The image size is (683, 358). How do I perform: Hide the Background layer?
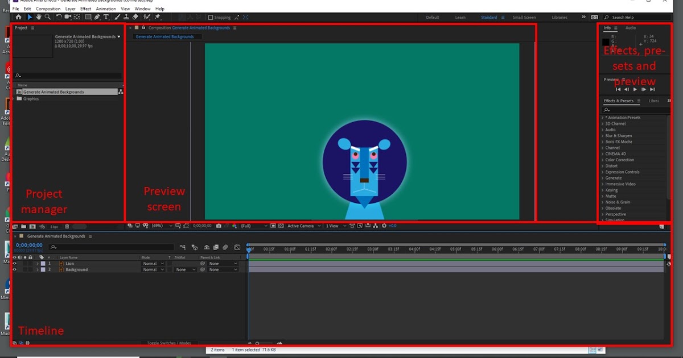pos(15,269)
